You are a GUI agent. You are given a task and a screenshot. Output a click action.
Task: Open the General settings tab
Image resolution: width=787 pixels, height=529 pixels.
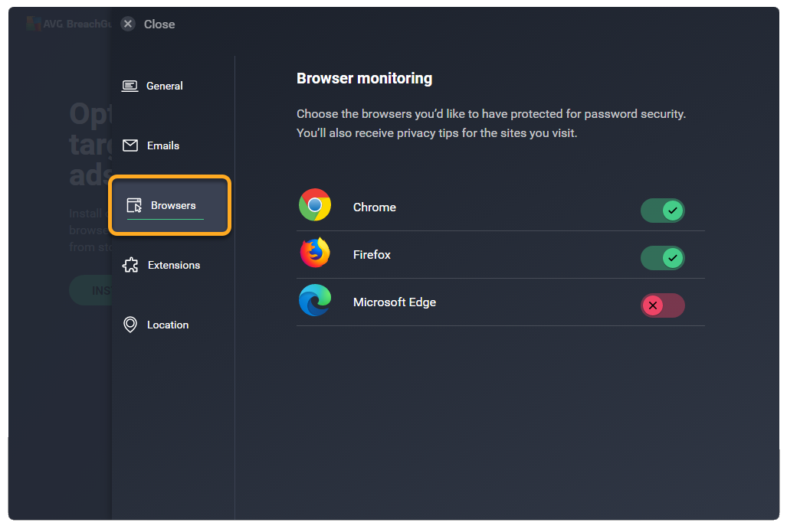(164, 86)
